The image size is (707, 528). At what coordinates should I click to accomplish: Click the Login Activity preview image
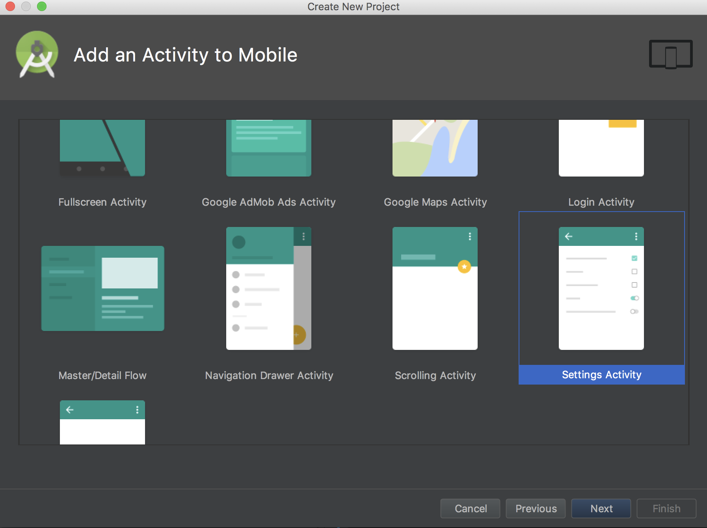(601, 148)
